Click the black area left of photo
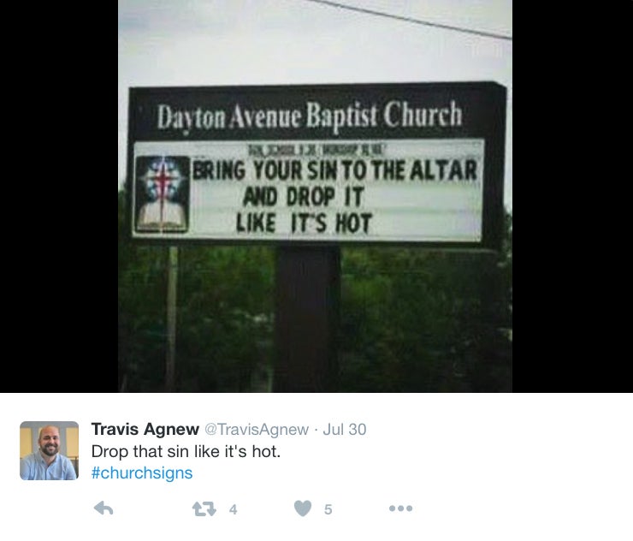This screenshot has width=633, height=541. pos(59,196)
